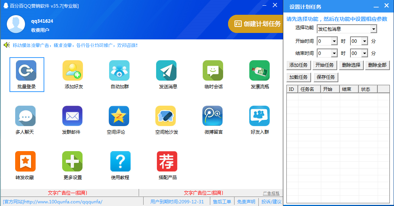Open the 多人聊天 multi-person chat icon
The height and width of the screenshot is (206, 394).
pyautogui.click(x=25, y=116)
